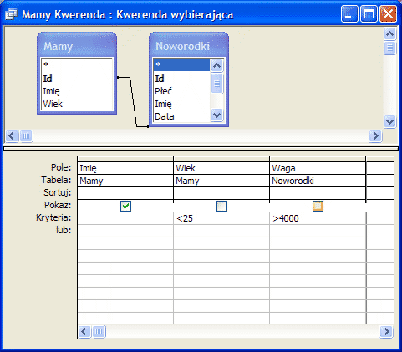Enable Pokaż checkbox for Wiek column
Viewport: 402px width, 352px height.
(x=221, y=207)
